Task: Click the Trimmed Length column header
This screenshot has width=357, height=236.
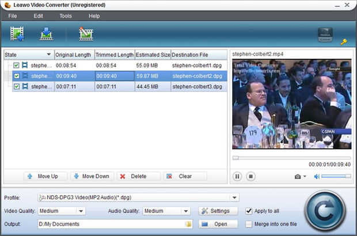Action: tap(115, 55)
